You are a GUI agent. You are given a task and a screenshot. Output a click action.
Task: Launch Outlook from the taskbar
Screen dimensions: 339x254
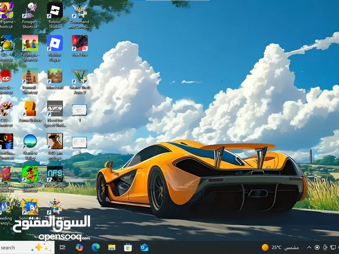pyautogui.click(x=144, y=247)
